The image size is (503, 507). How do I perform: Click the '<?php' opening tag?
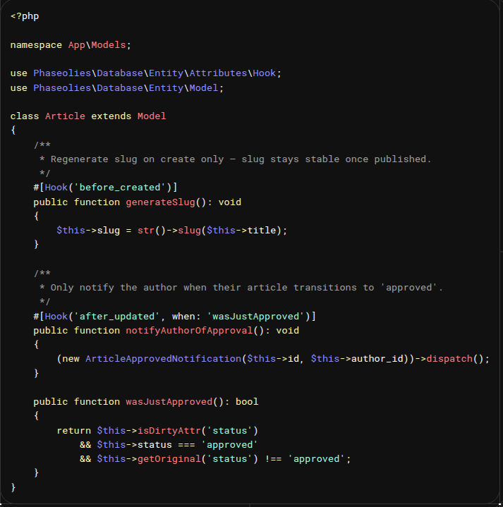click(25, 16)
